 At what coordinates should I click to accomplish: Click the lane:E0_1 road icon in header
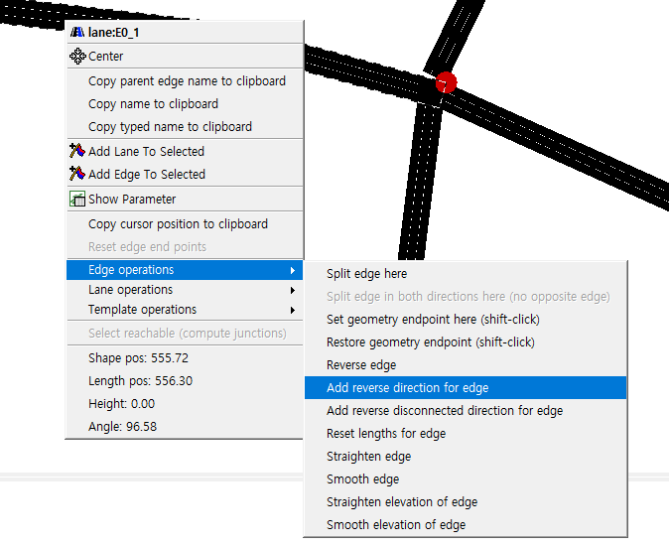(77, 32)
